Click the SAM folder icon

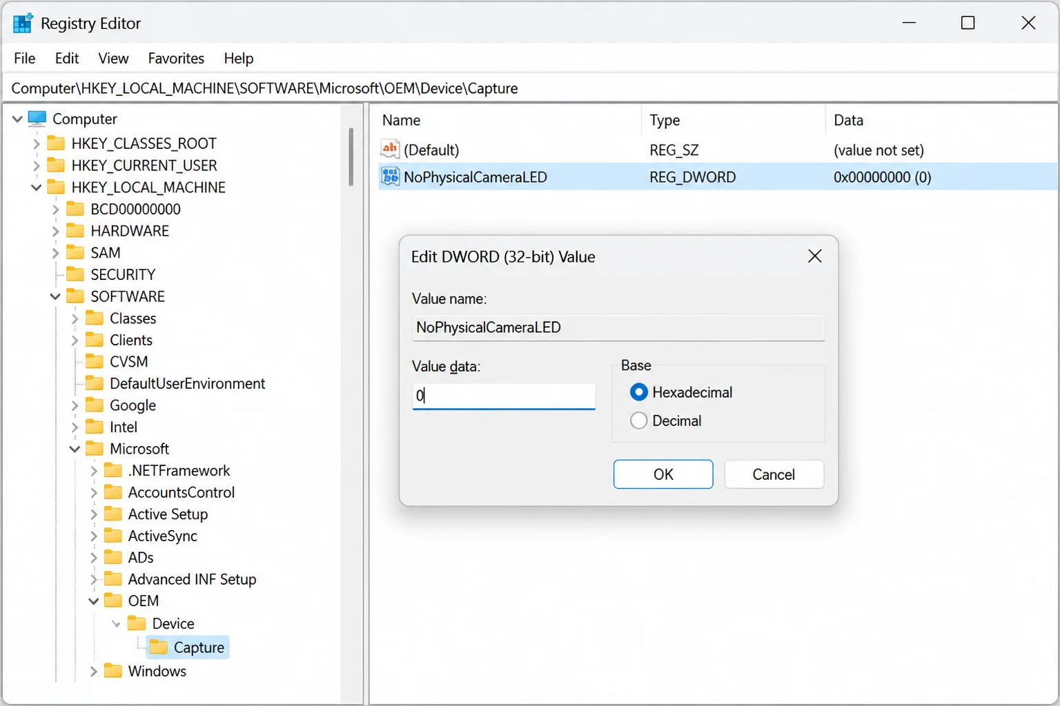pos(75,252)
